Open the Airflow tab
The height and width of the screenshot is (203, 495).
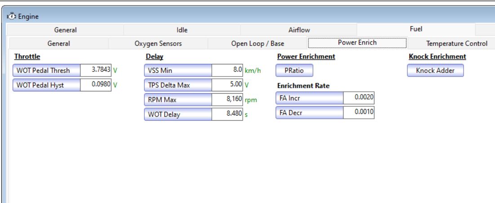click(x=299, y=30)
